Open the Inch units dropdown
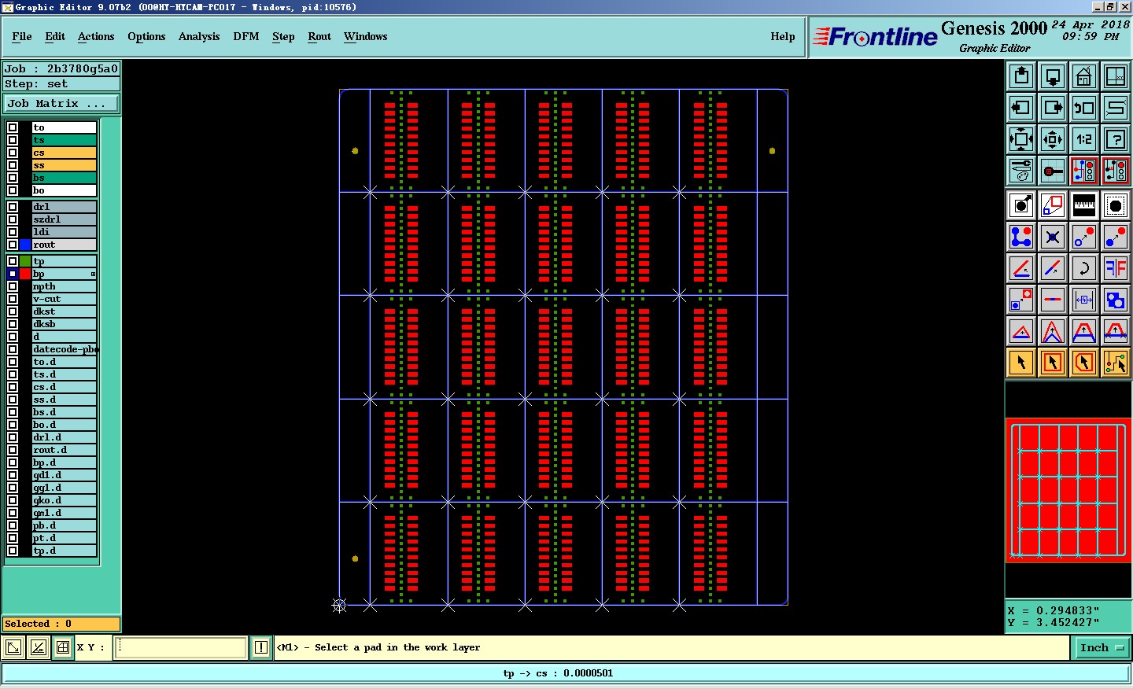The height and width of the screenshot is (689, 1133). point(1102,648)
